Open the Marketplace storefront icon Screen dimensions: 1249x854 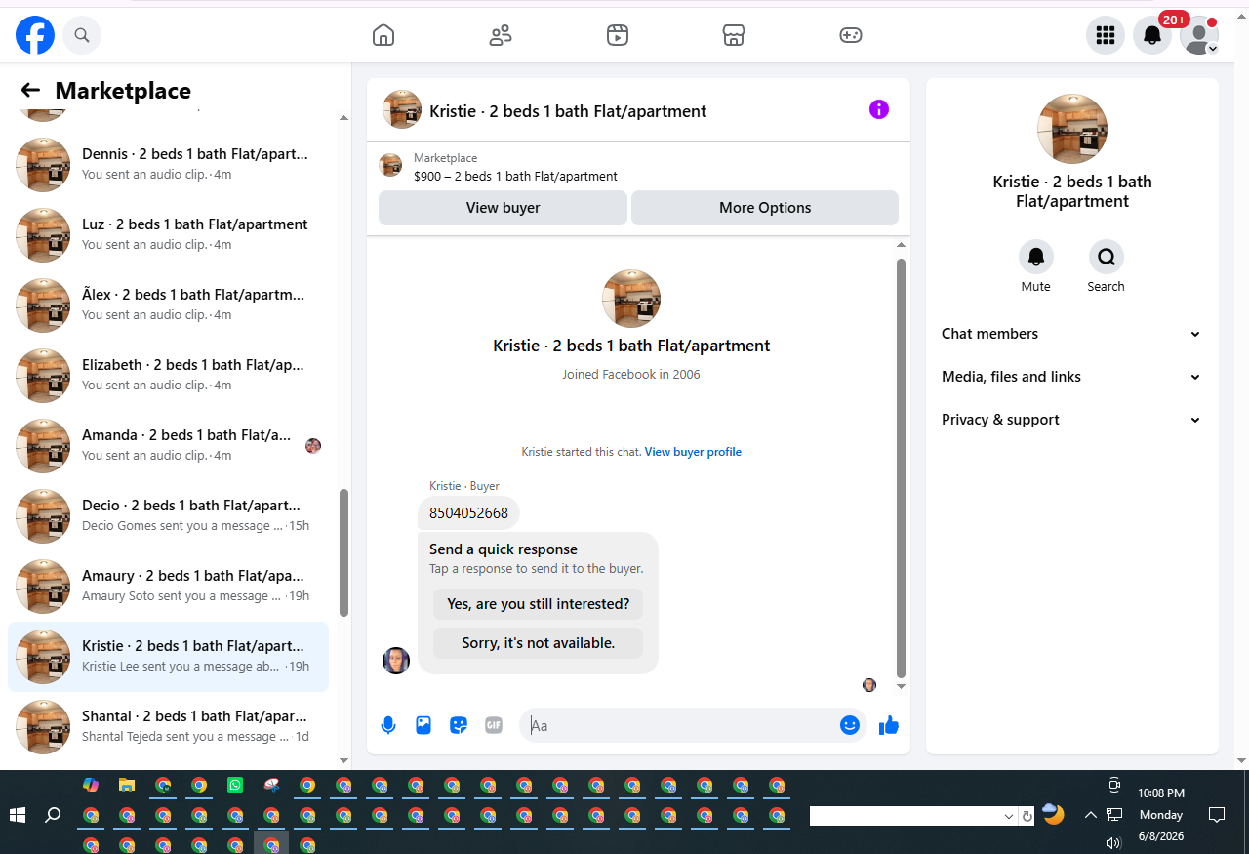734,35
